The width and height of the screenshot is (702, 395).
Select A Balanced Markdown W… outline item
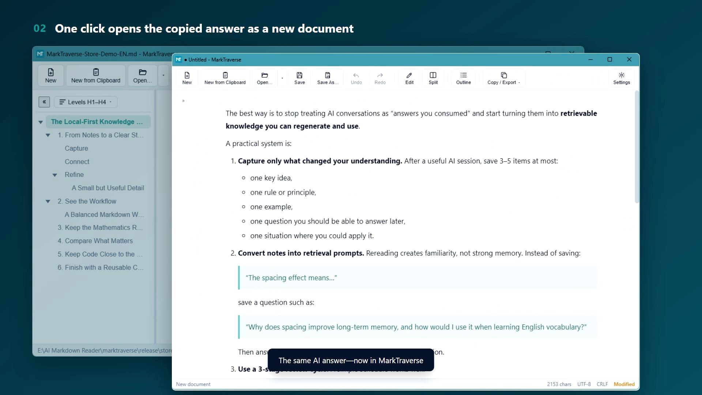click(104, 214)
